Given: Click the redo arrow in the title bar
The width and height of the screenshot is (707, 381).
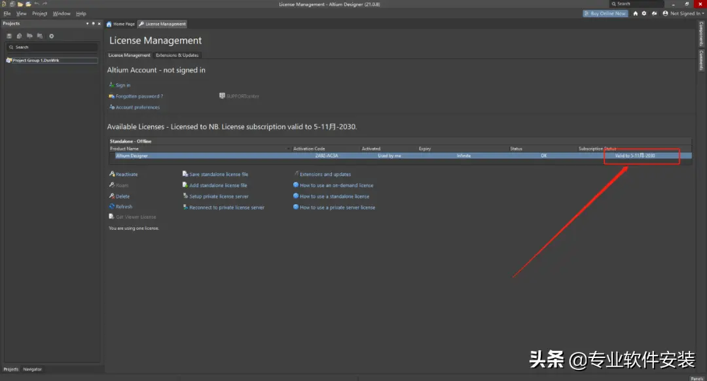Looking at the screenshot, I should 45,4.
